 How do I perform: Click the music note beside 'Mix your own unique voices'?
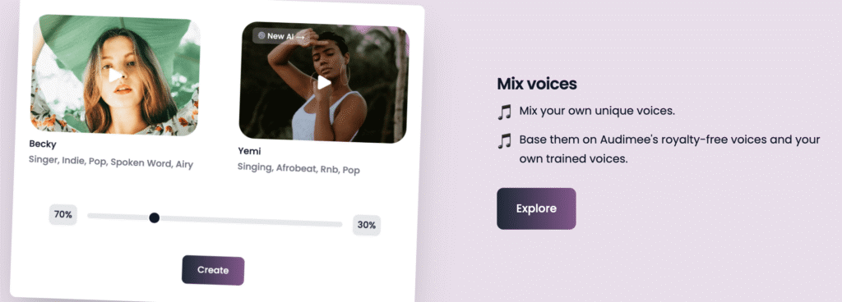click(504, 112)
